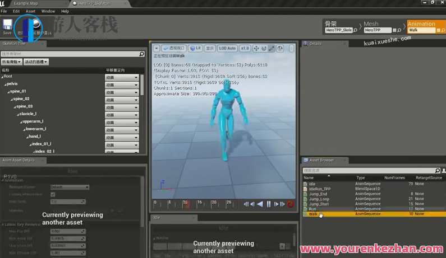446x258 pixels.
Task: Open translation retargeting dropdown for upperarm_l
Action: (x=122, y=123)
